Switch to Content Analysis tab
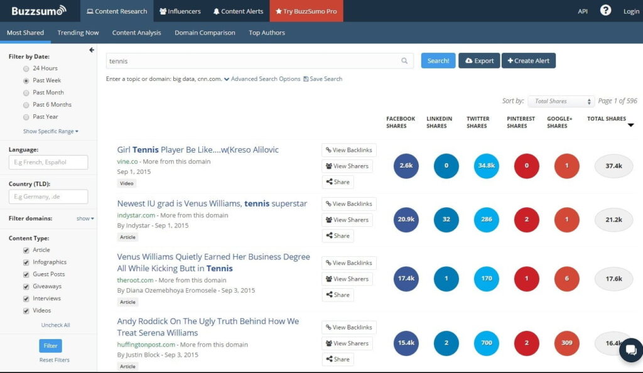643x373 pixels. coord(136,33)
